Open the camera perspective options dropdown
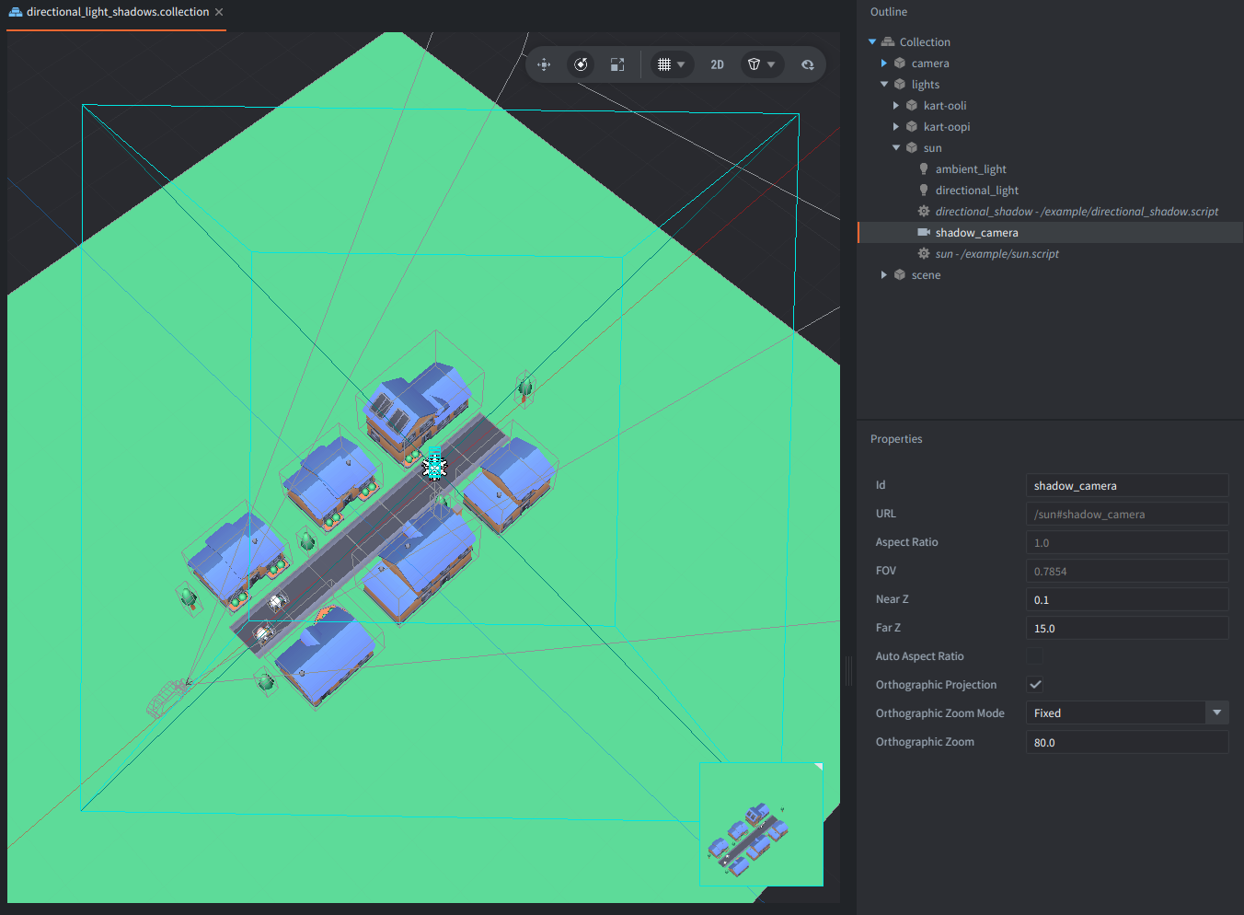 pos(762,64)
